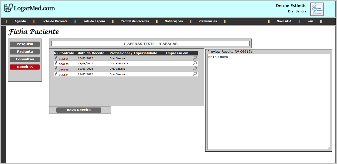The image size is (337, 164).
Task: Click the edit pencil for receita 066149
Action: [56, 68]
